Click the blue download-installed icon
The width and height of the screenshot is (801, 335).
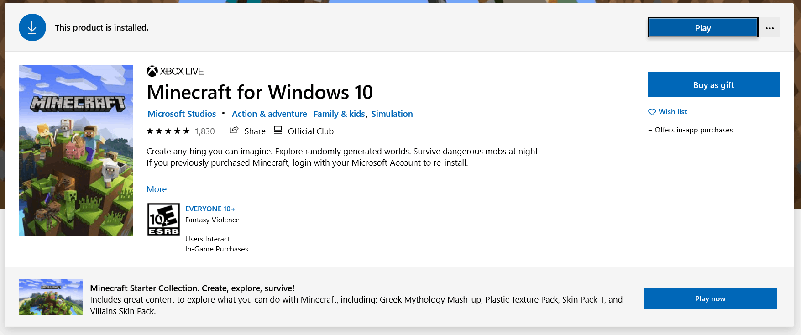(32, 27)
